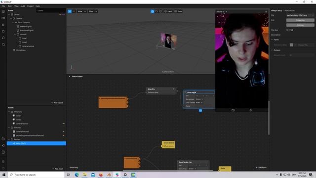This screenshot has width=316, height=178.
Task: Select the second viewport mode button
Action: [x=74, y=11]
